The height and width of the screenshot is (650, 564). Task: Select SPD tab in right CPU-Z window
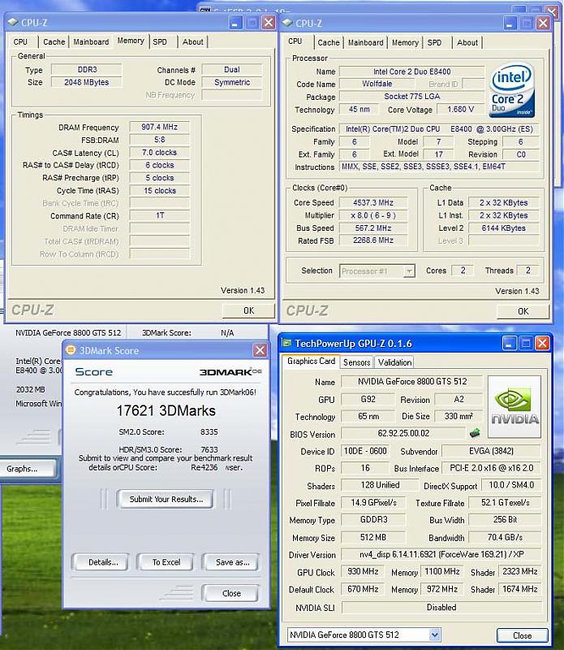coord(434,43)
